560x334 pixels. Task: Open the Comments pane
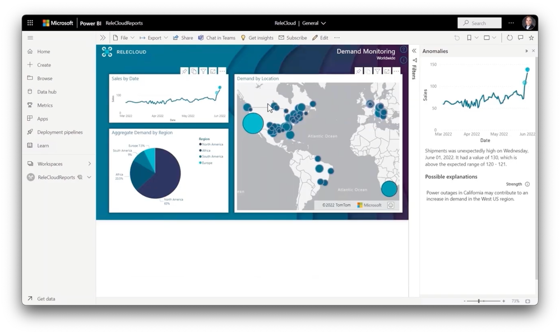(521, 38)
